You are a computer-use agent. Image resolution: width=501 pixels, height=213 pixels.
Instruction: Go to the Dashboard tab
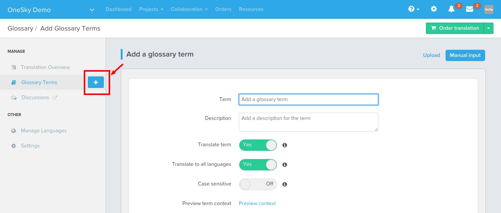tap(118, 9)
